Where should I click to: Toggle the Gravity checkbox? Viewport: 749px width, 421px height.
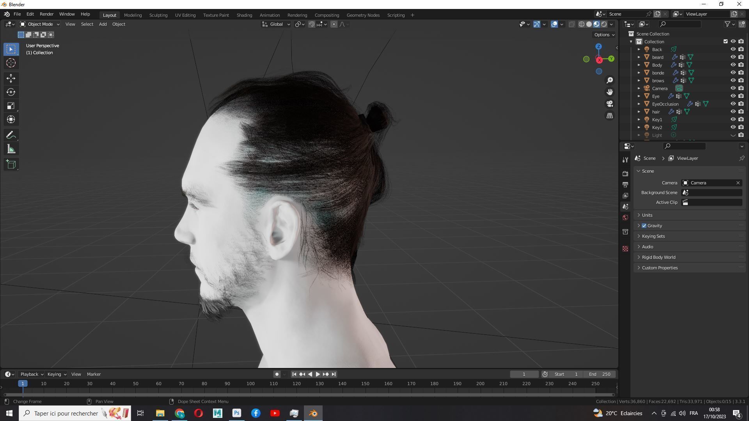click(x=644, y=226)
